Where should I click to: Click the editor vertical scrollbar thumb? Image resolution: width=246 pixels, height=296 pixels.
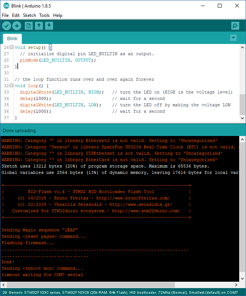pyautogui.click(x=242, y=104)
